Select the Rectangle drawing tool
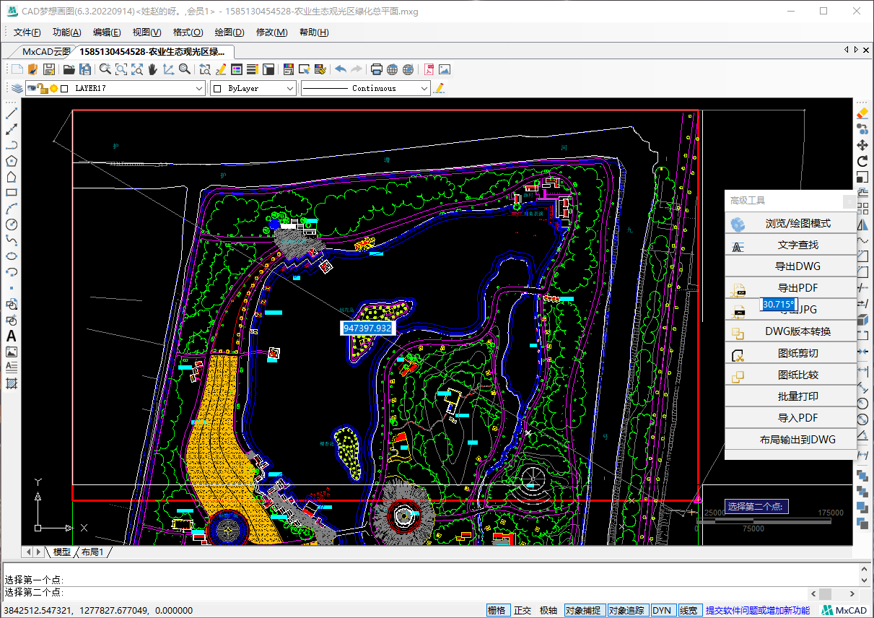The width and height of the screenshot is (874, 618). coord(12,193)
